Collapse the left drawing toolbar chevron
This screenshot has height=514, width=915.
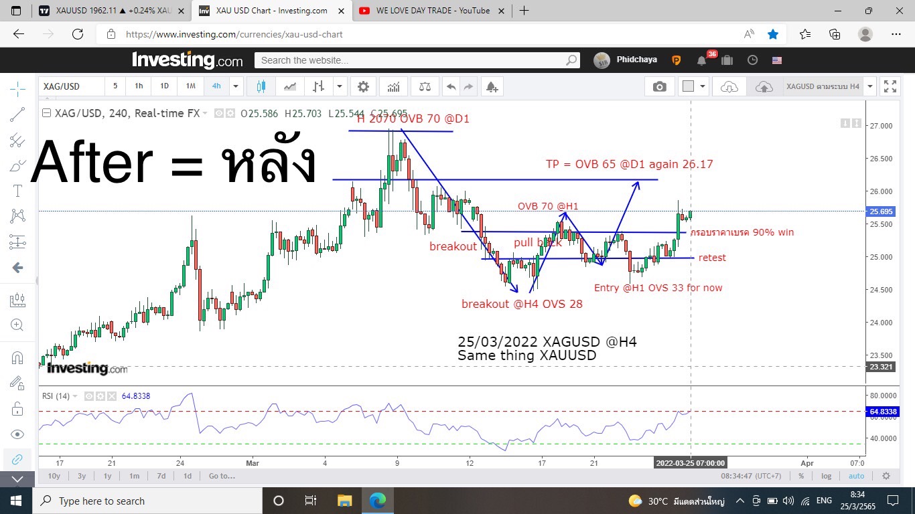pyautogui.click(x=17, y=479)
